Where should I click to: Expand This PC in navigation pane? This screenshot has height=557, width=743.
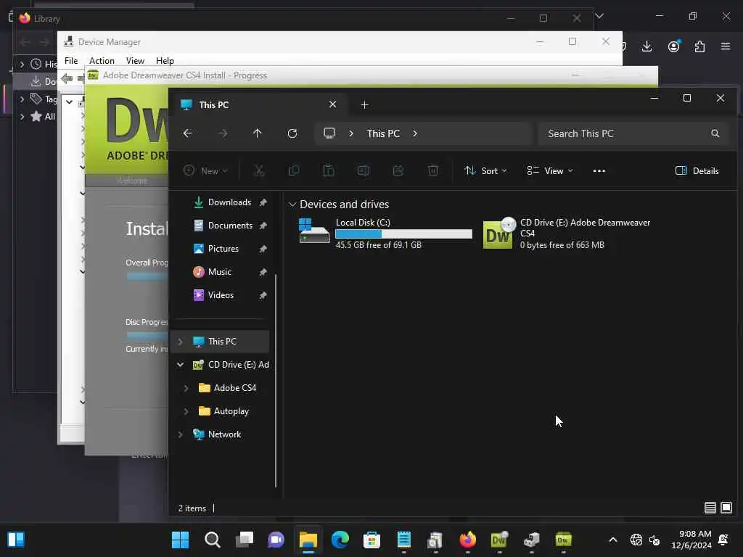181,342
